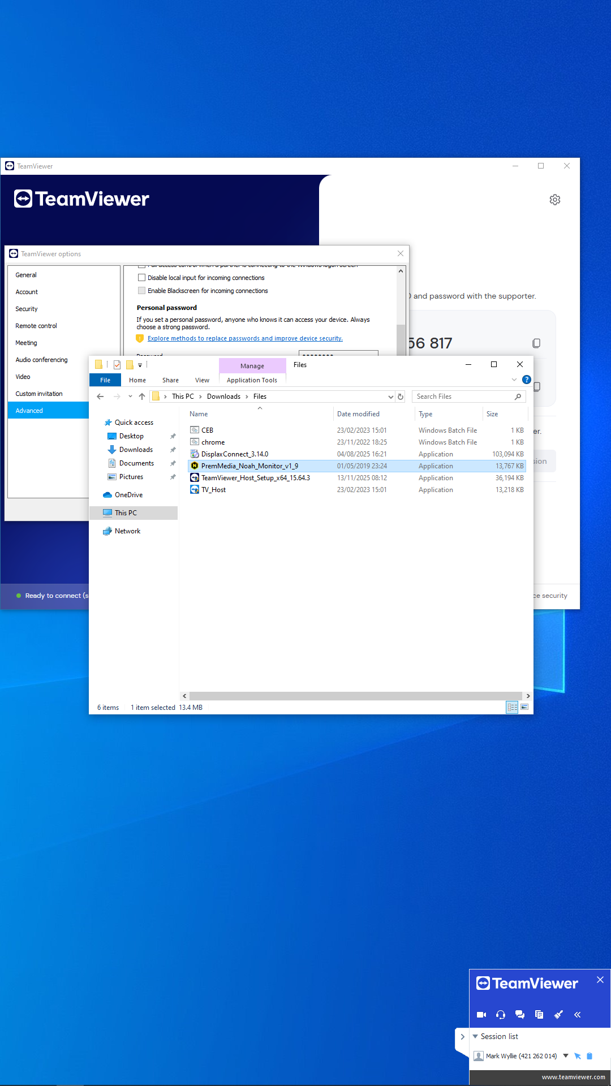
Task: Open dropdown next to Mark Wyllie
Action: pyautogui.click(x=566, y=1056)
